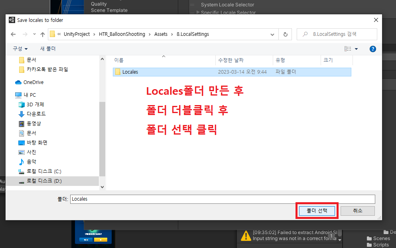396x248 pixels.
Task: Open view options dropdown arrow
Action: click(357, 49)
